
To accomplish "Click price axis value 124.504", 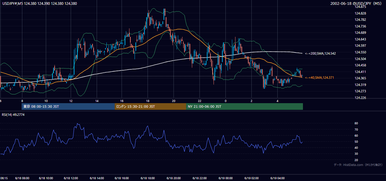I will pyautogui.click(x=360, y=59).
